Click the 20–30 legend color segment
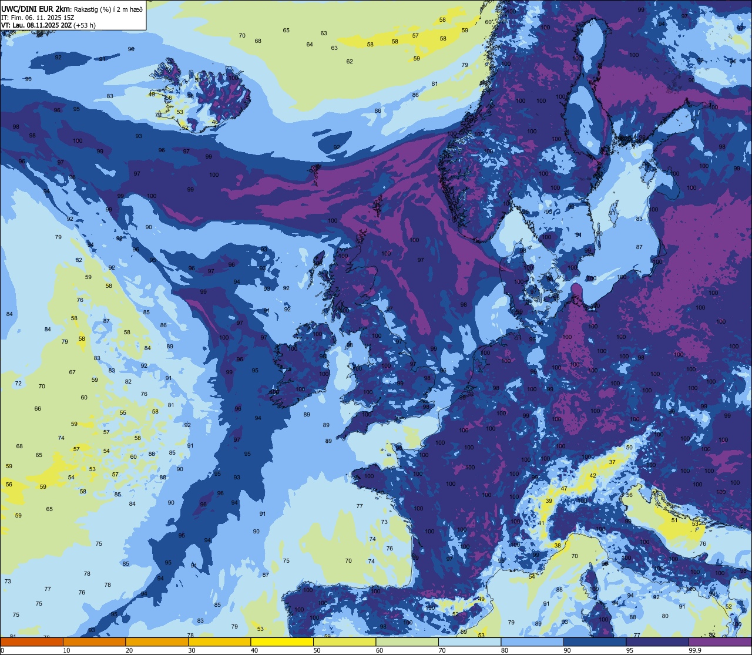Image resolution: width=752 pixels, height=655 pixels. (x=157, y=641)
